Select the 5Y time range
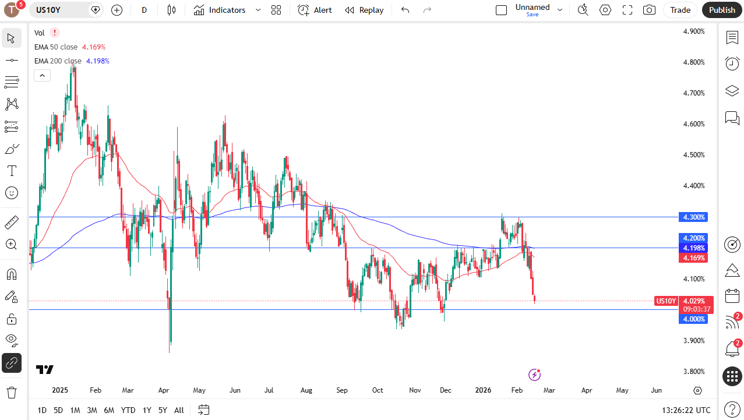 coord(163,410)
